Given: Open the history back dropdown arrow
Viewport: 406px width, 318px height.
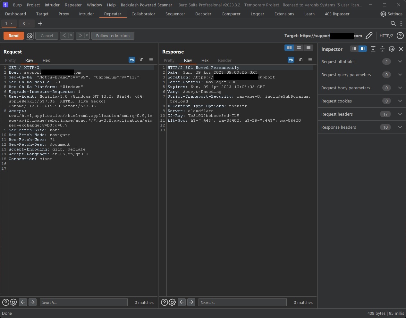Looking at the screenshot, I should click(x=71, y=36).
